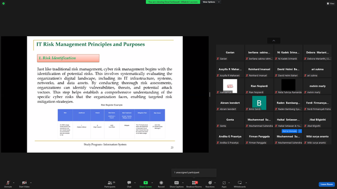This screenshot has width=337, height=189.
Task: Expand the arrow next to Reactions
Action: (x=215, y=183)
